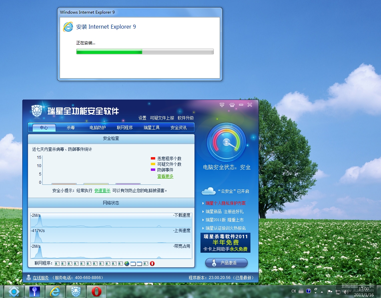
Task: Open 瑞星新品 注册送好礼 link
Action: (x=224, y=211)
